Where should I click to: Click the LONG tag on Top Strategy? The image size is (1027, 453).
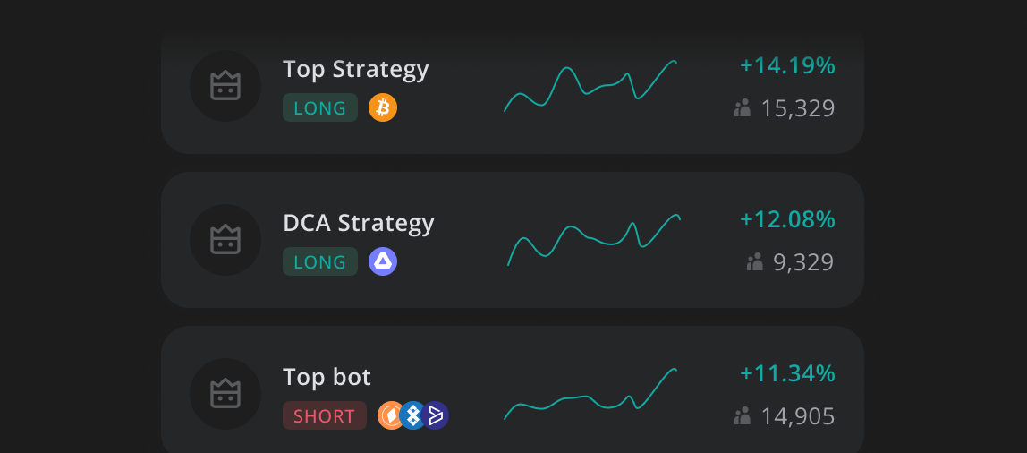pos(320,107)
